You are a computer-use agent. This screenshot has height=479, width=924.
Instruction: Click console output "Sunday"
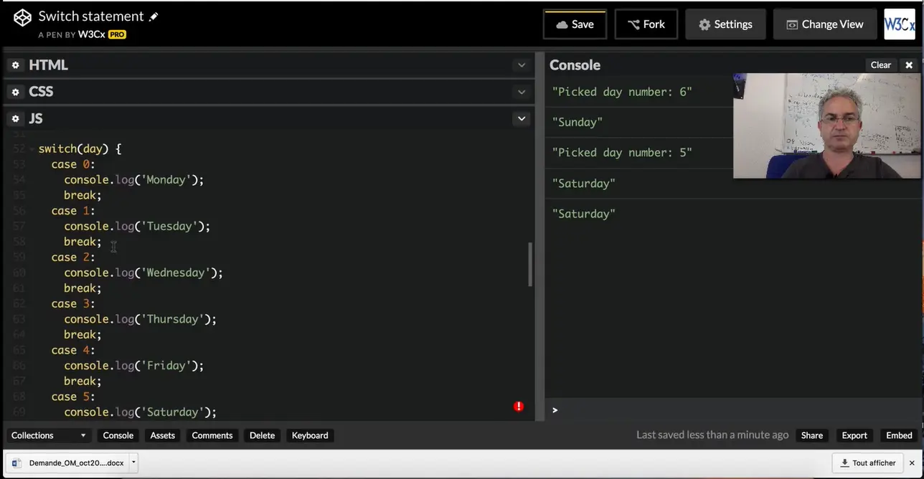click(x=577, y=122)
